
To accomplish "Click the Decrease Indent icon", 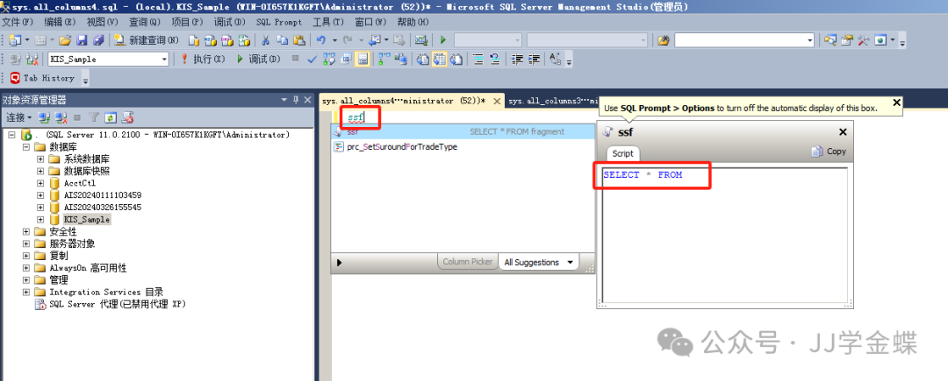I will (517, 59).
